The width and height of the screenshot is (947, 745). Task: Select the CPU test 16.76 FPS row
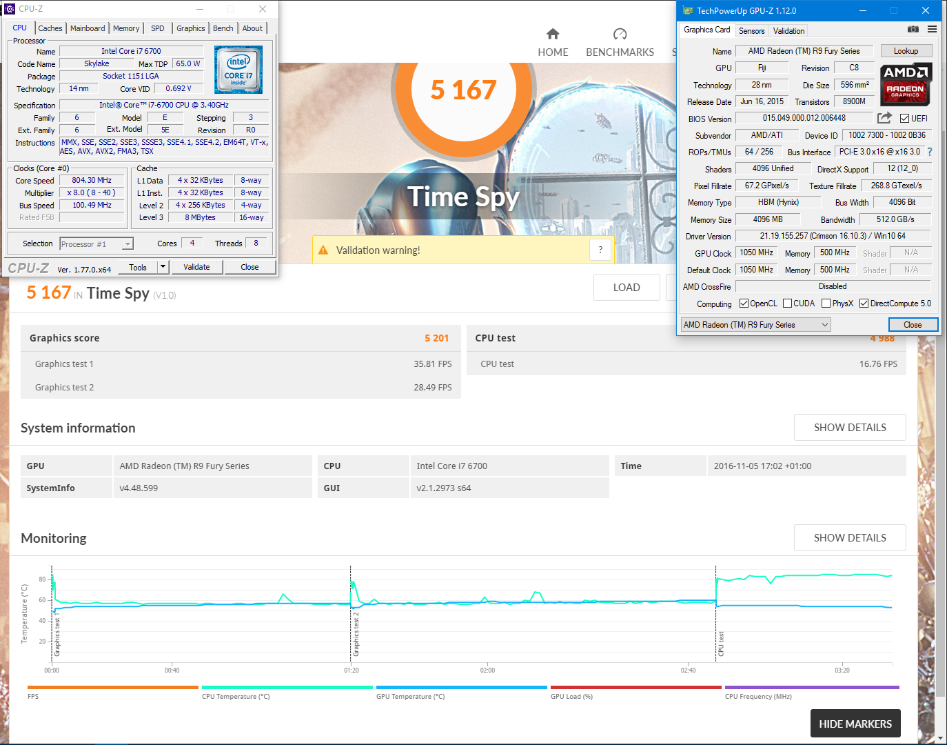[686, 364]
